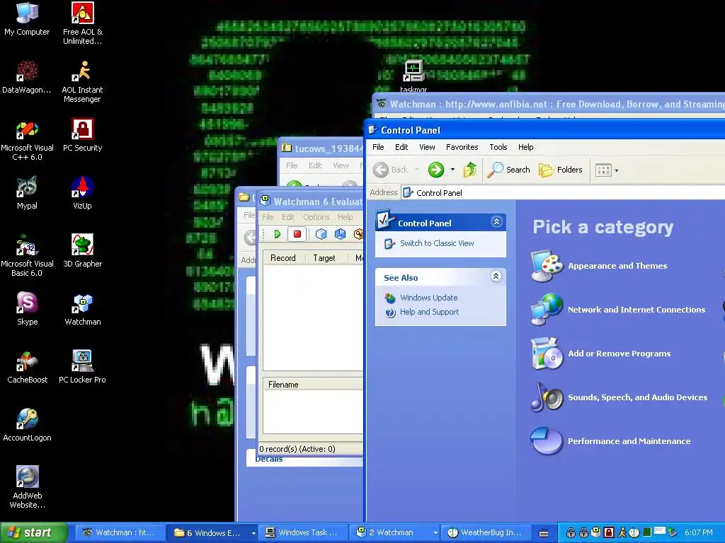Open Forward history dropdown arrow
725x543 pixels.
click(x=452, y=170)
